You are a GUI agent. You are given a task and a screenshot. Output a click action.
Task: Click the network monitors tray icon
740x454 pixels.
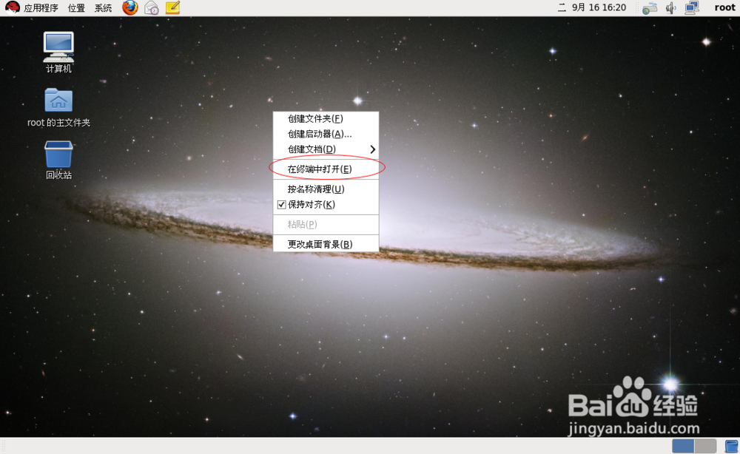point(692,8)
